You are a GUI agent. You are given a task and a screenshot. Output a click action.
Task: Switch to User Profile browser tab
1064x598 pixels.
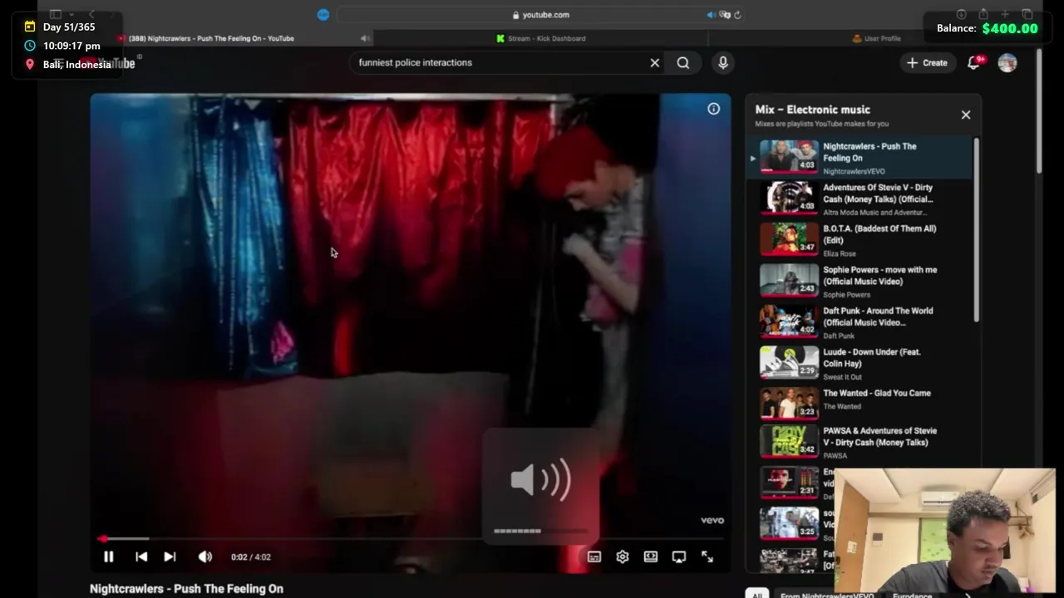pos(876,38)
